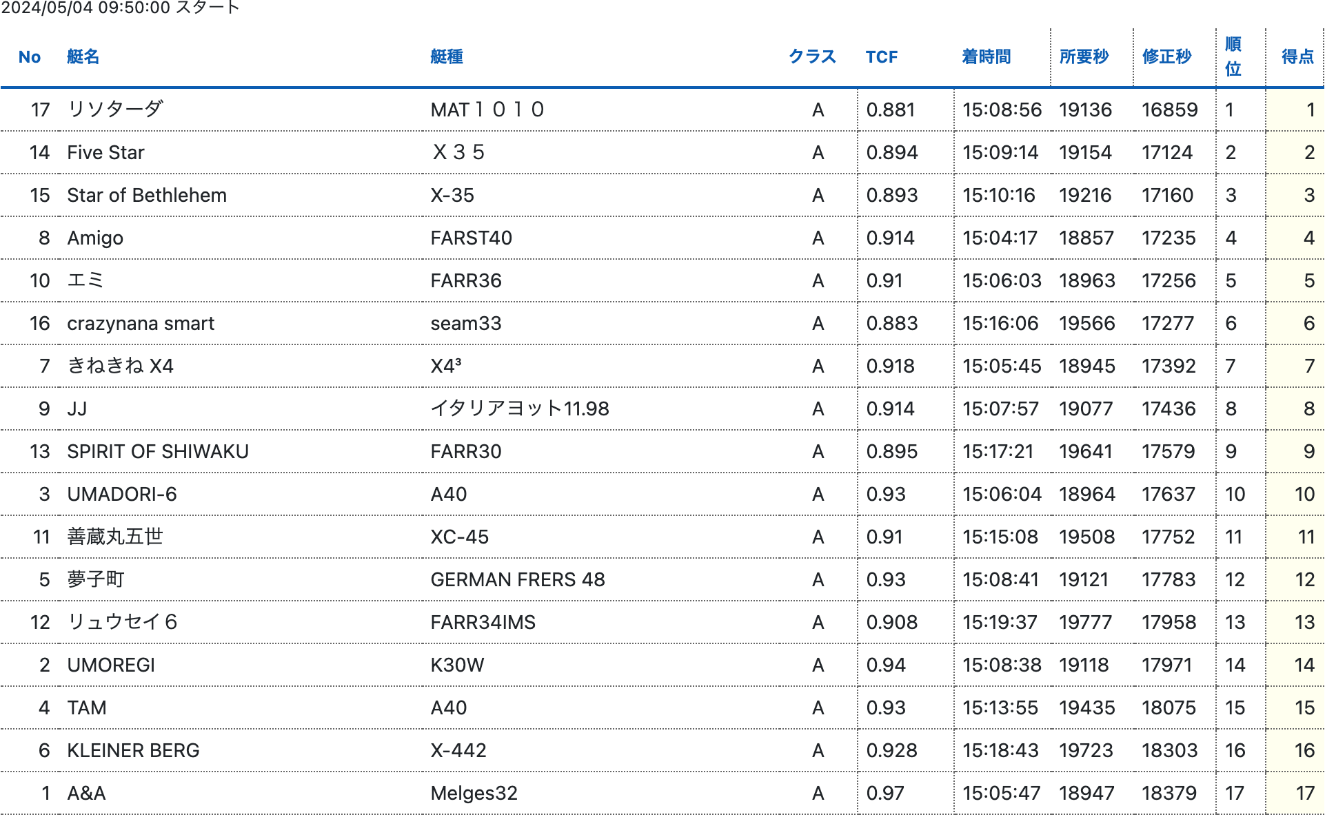This screenshot has height=817, width=1325.
Task: Sort by 所要秒 column header
Action: pyautogui.click(x=1084, y=57)
